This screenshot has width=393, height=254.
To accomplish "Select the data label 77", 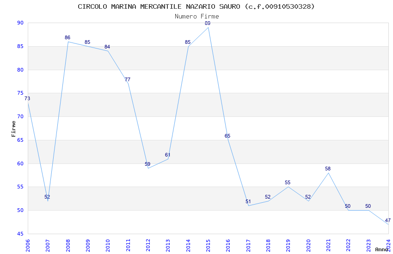I will pos(128,79).
